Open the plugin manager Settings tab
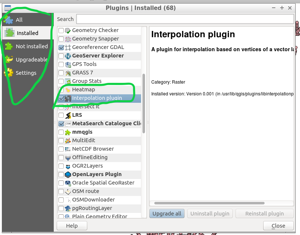300x235 pixels. pos(26,73)
